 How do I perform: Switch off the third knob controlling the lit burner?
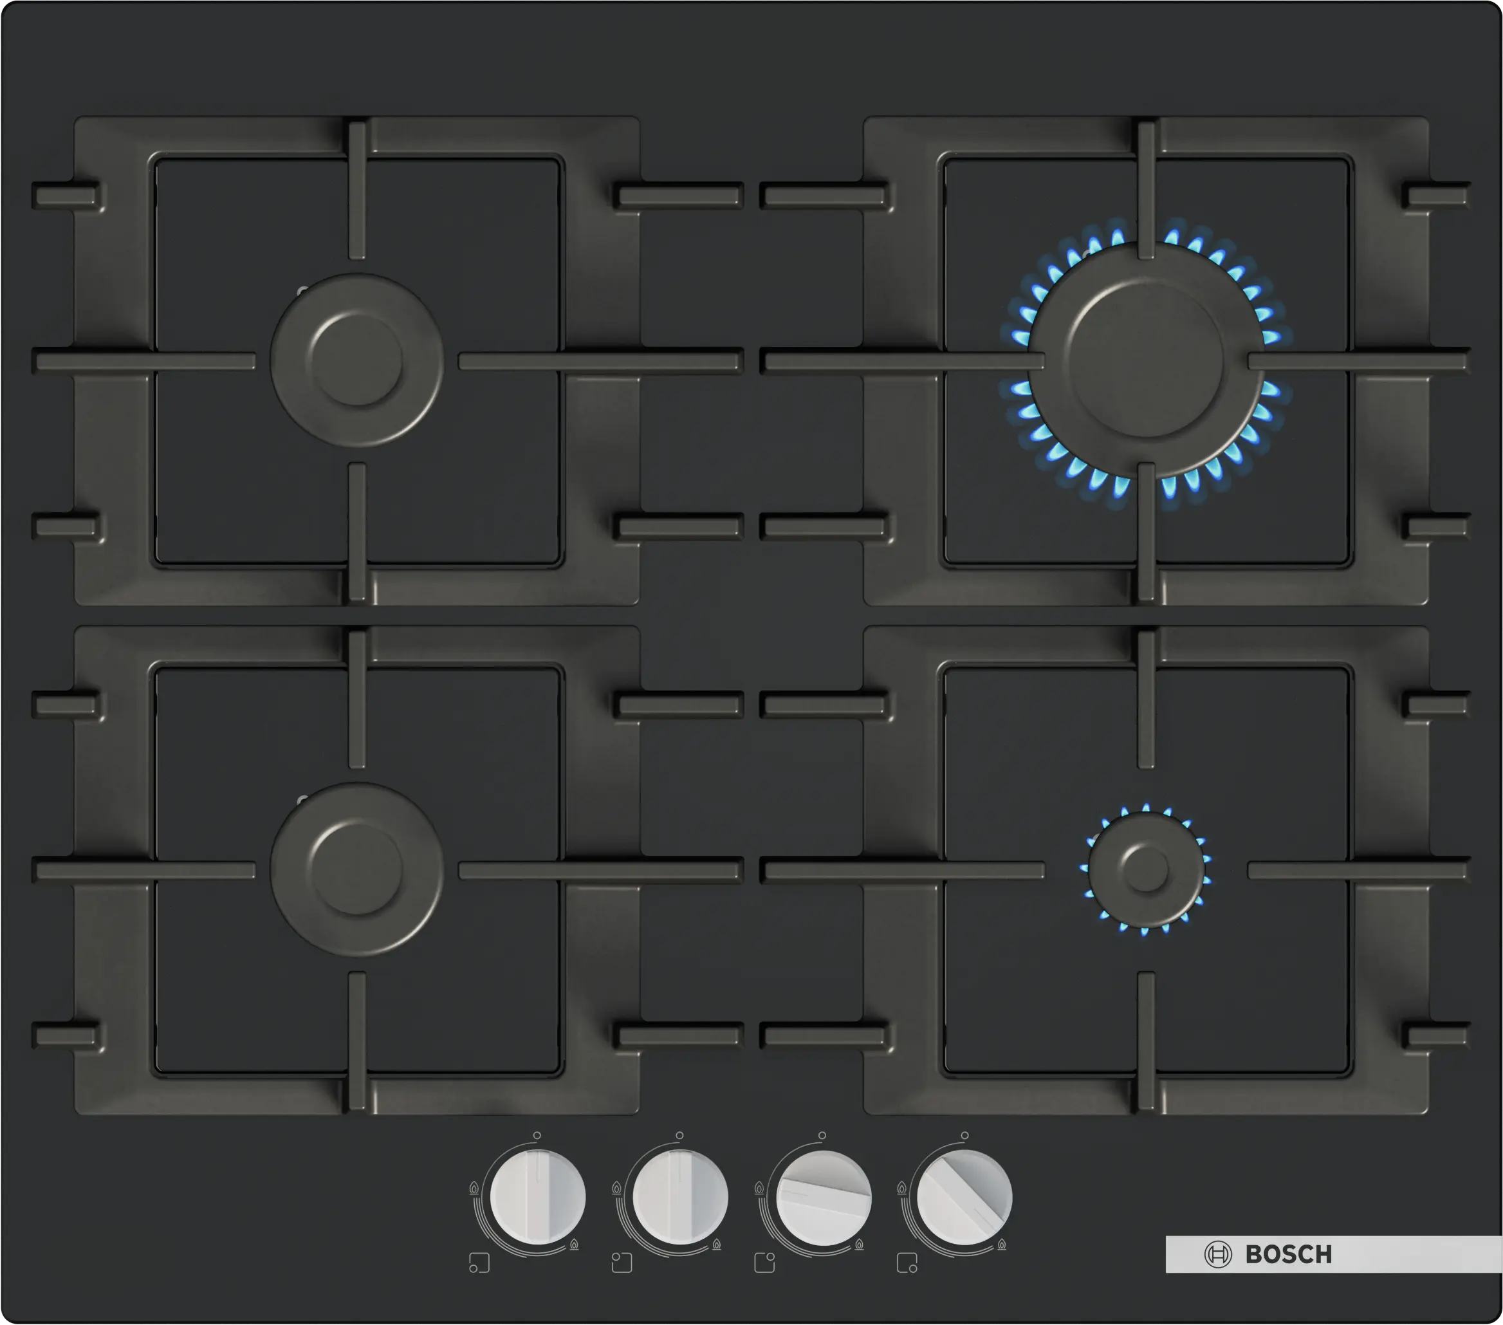[822, 1196]
